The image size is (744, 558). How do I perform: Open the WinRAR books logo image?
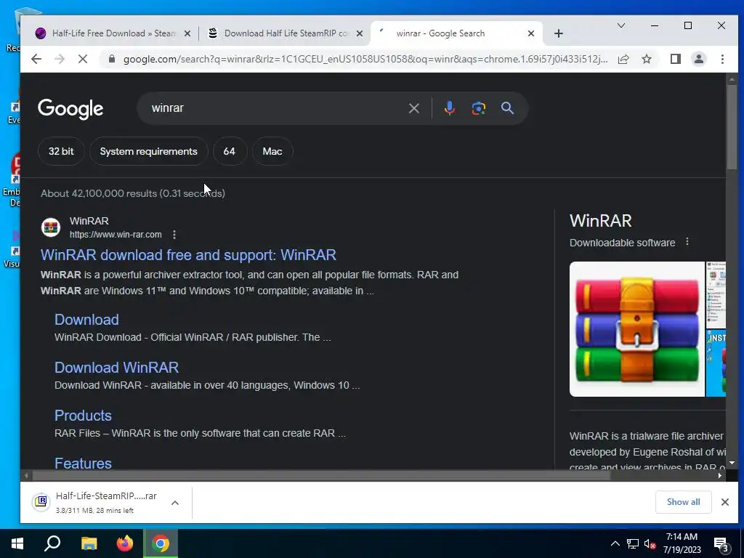[636, 329]
